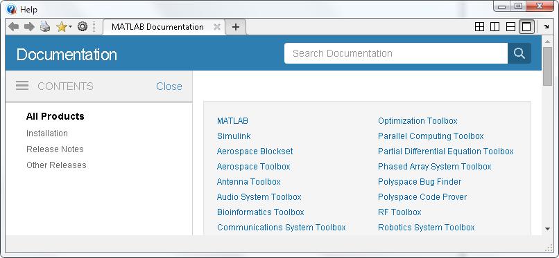Print page using the printer icon

(45, 27)
